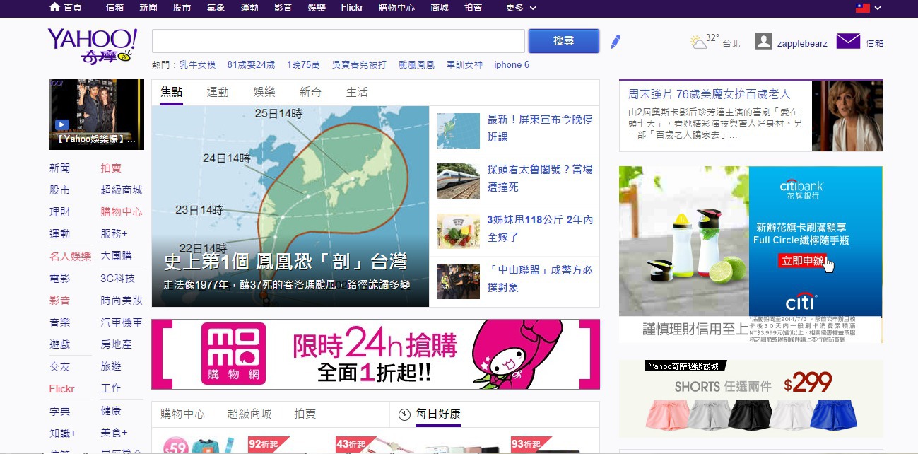The width and height of the screenshot is (918, 454).
Task: Switch to the 運動 news tab
Action: pyautogui.click(x=218, y=93)
